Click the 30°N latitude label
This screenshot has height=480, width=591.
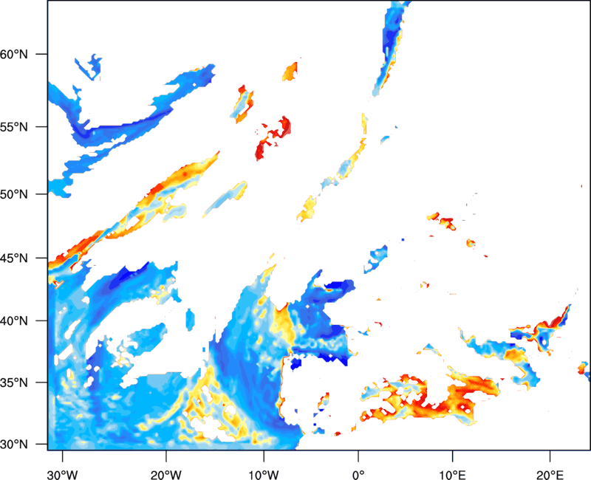[x=14, y=445]
